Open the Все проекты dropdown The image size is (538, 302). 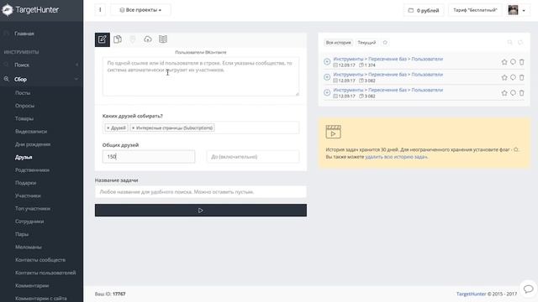click(x=140, y=10)
